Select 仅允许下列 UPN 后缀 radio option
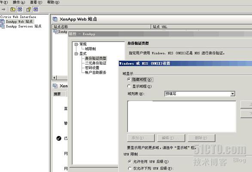The image size is (252, 172). coord(130,168)
